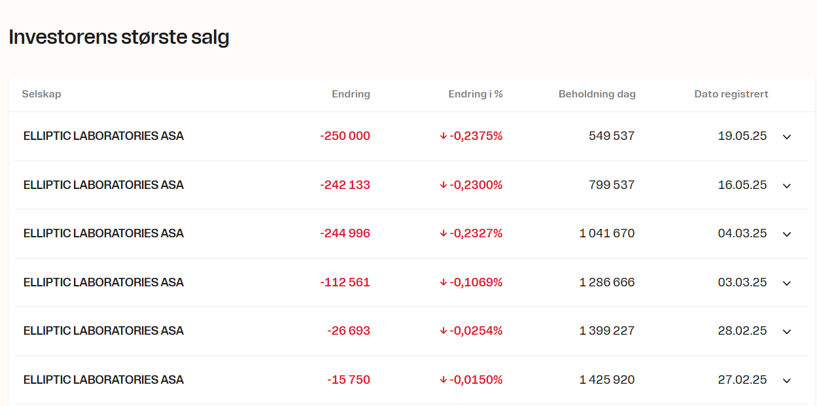This screenshot has height=406, width=817.
Task: Expand the row dated 16.05.25
Action: click(x=787, y=186)
